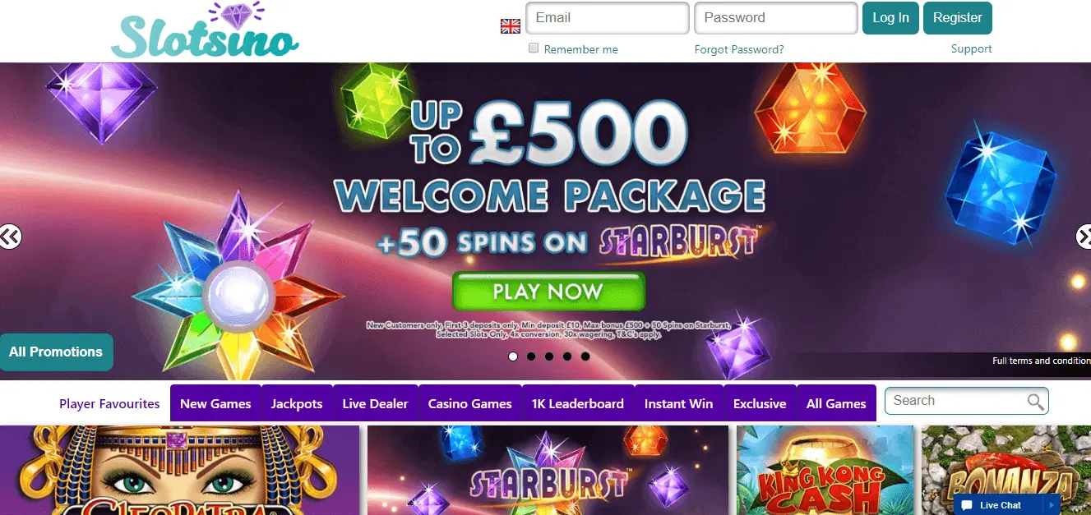
Task: Click the green Play Now button
Action: 548,292
